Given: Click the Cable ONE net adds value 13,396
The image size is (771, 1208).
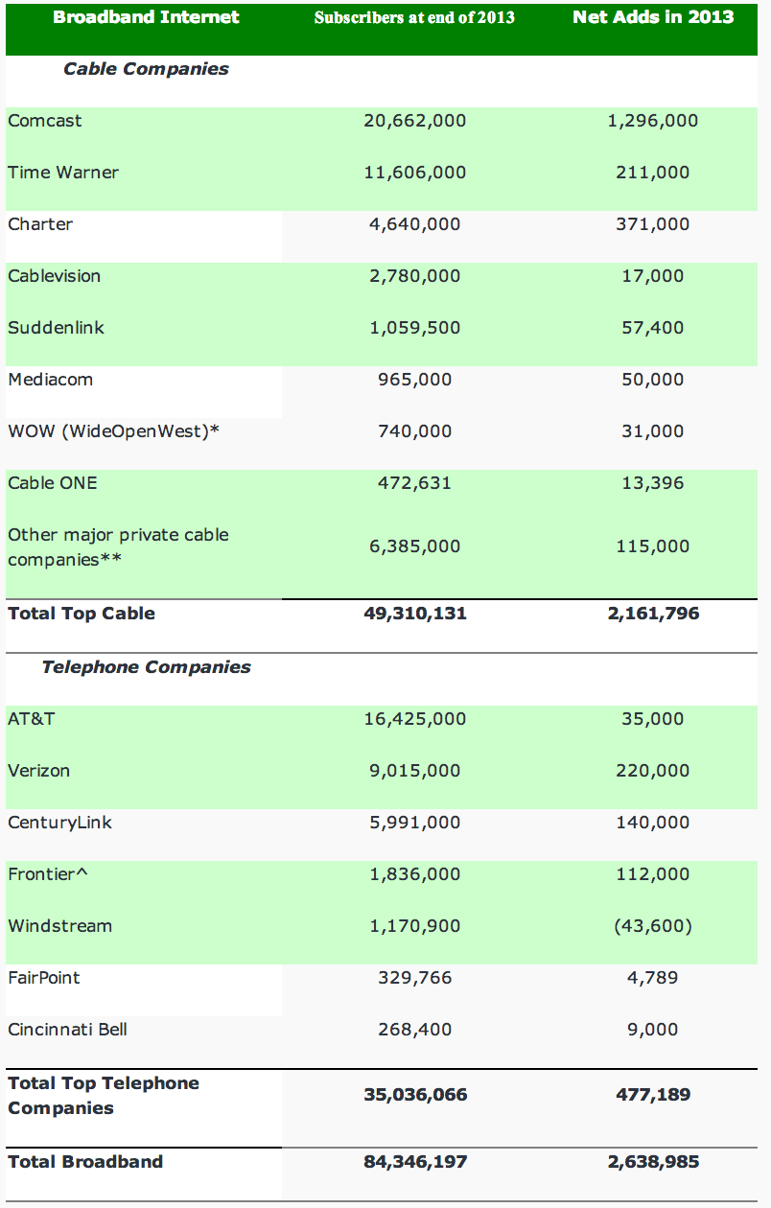Looking at the screenshot, I should [653, 483].
